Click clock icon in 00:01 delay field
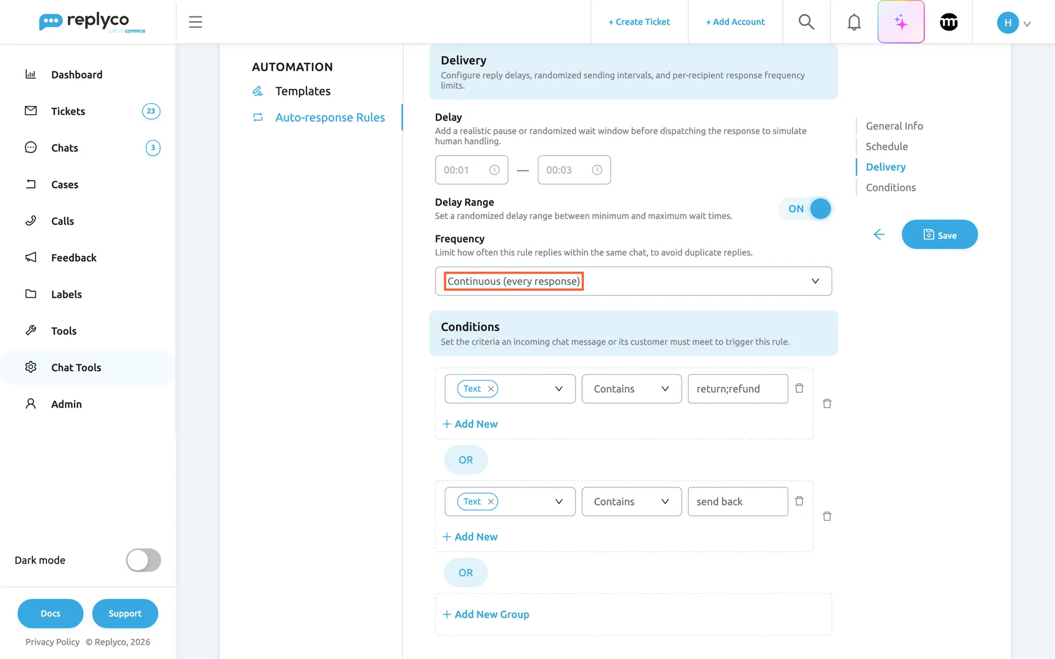This screenshot has height=659, width=1055. coord(495,170)
